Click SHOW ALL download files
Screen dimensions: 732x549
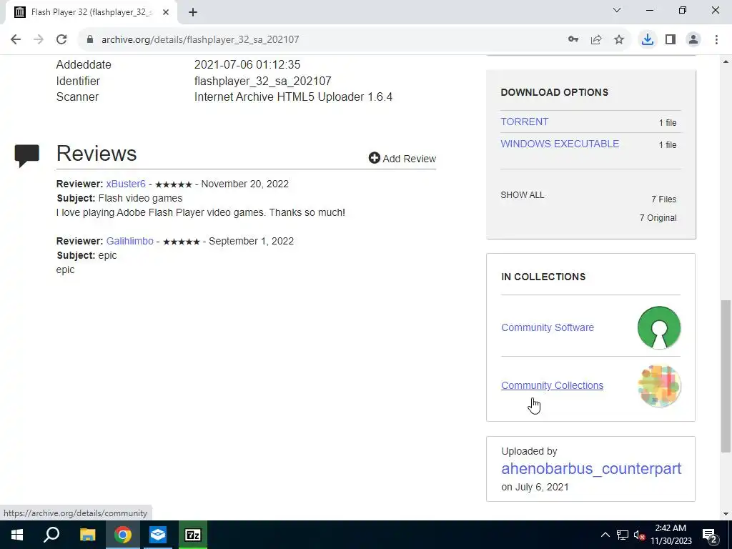[x=522, y=195]
